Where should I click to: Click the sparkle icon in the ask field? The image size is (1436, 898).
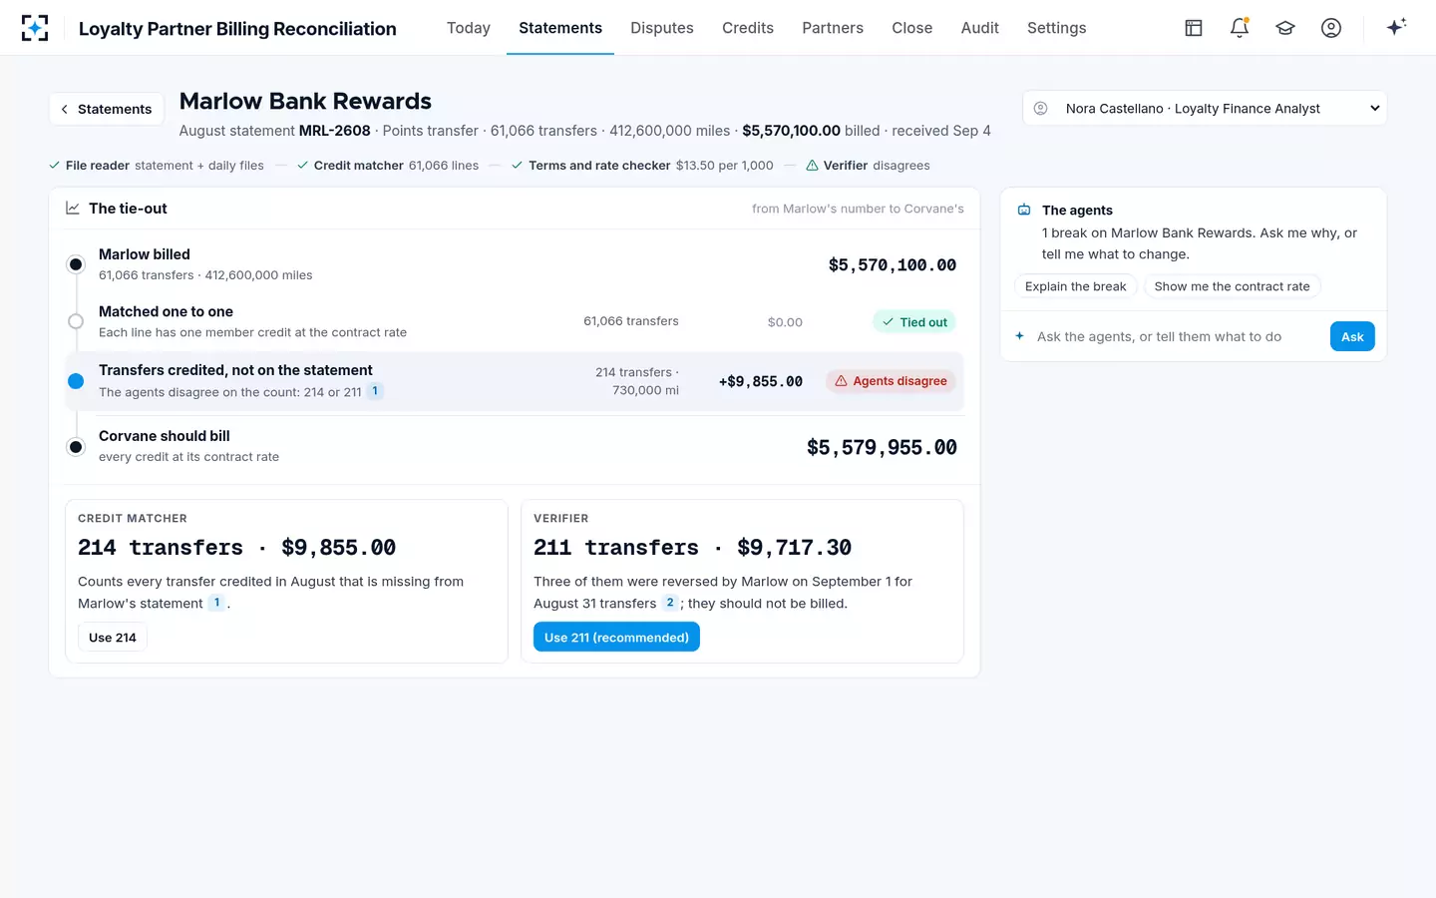click(1019, 336)
